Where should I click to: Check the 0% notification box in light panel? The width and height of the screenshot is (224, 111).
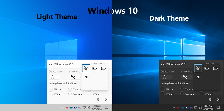tap(50, 90)
